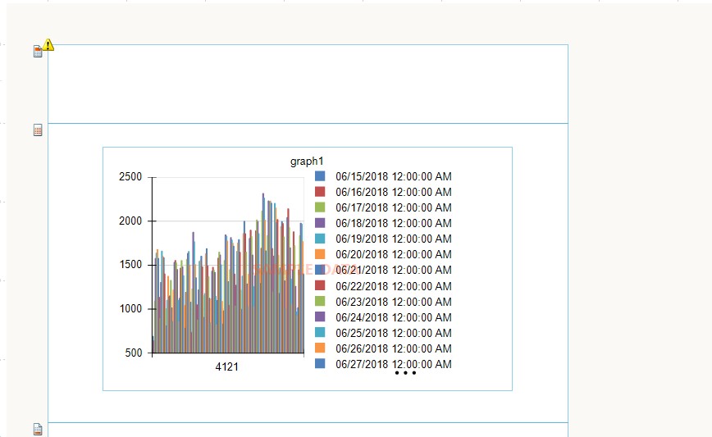The height and width of the screenshot is (437, 712).
Task: Select legend label 06/24/2018 12:00:00 AM
Action: point(394,317)
